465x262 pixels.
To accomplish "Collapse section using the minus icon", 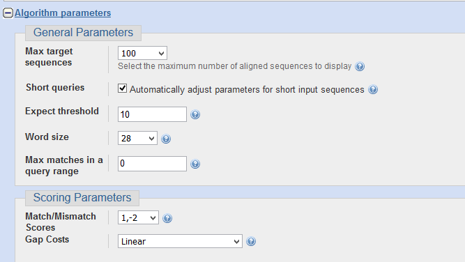I will [8, 13].
